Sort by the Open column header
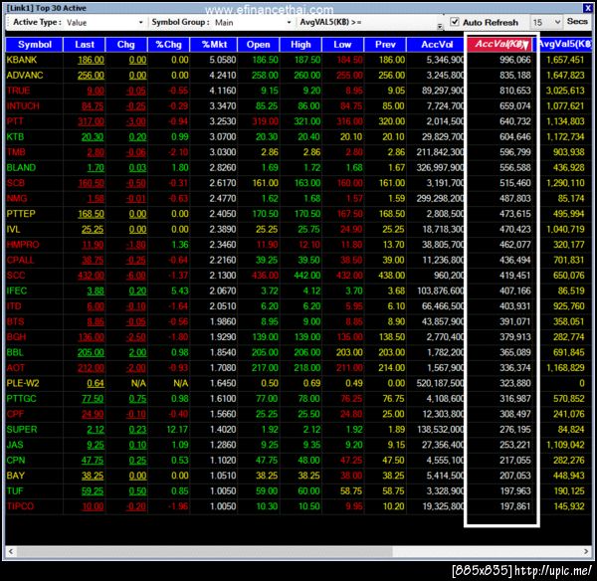 tap(258, 45)
